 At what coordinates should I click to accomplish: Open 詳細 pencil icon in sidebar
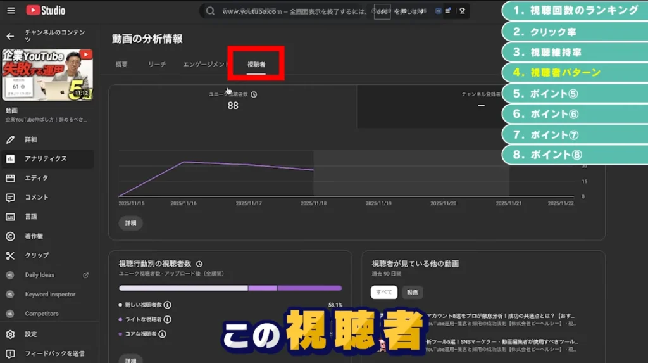(10, 139)
